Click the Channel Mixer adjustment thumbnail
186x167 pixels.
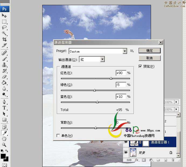tap(134, 143)
